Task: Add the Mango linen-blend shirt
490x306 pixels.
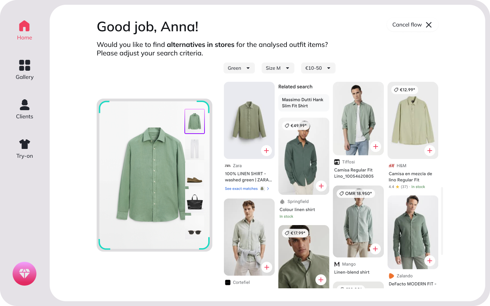Action: (375, 249)
